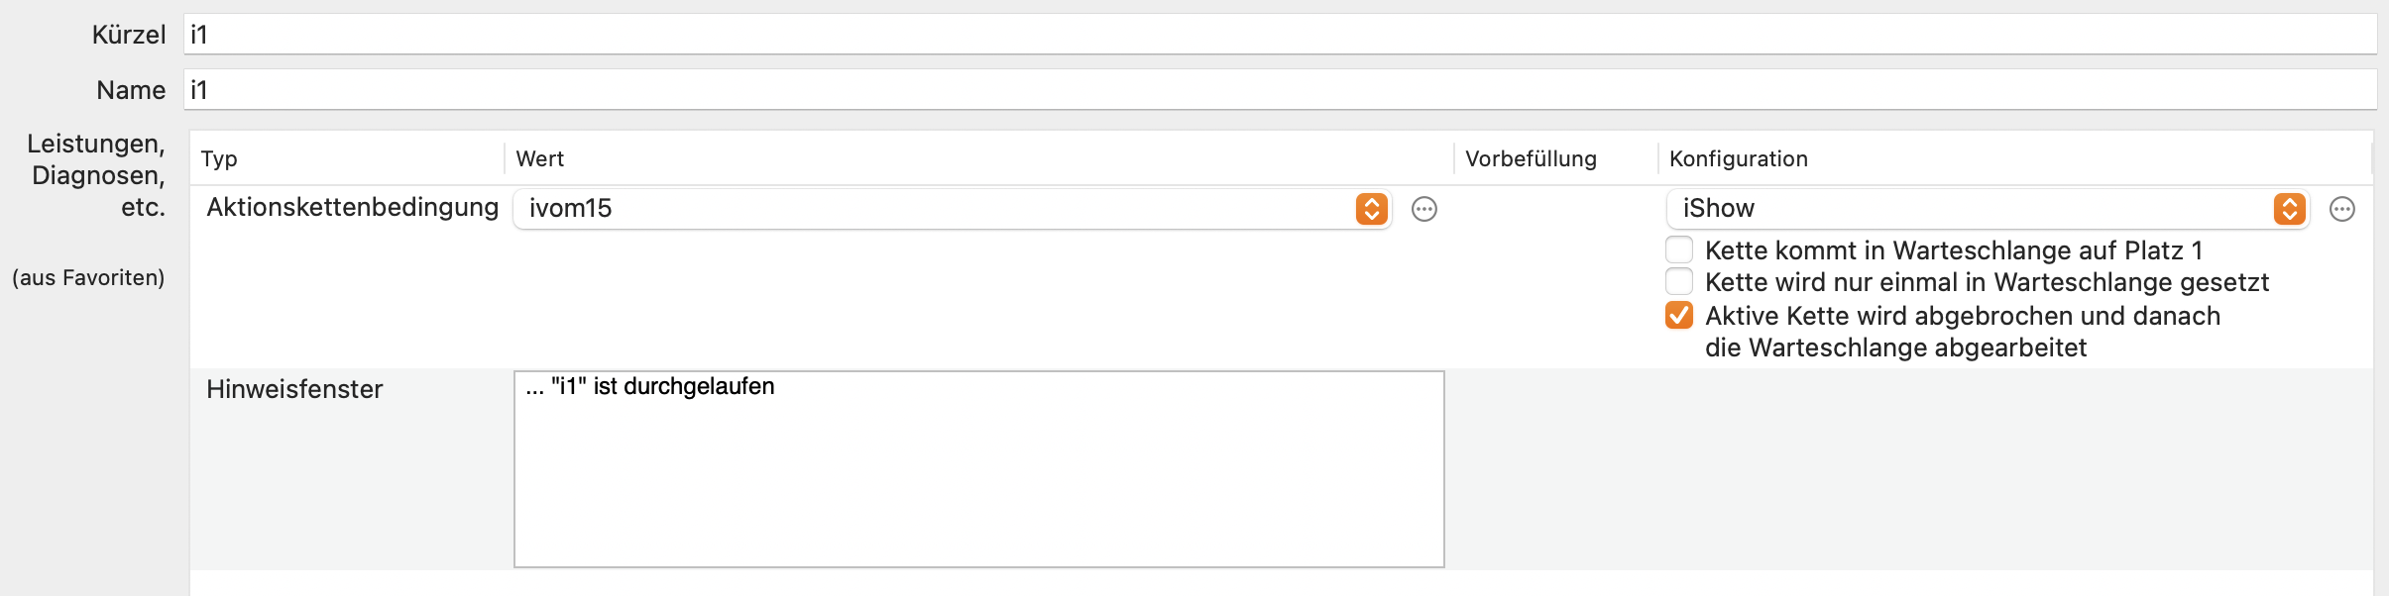
Task: Open the iShow configuration dropdown
Action: 1988,209
